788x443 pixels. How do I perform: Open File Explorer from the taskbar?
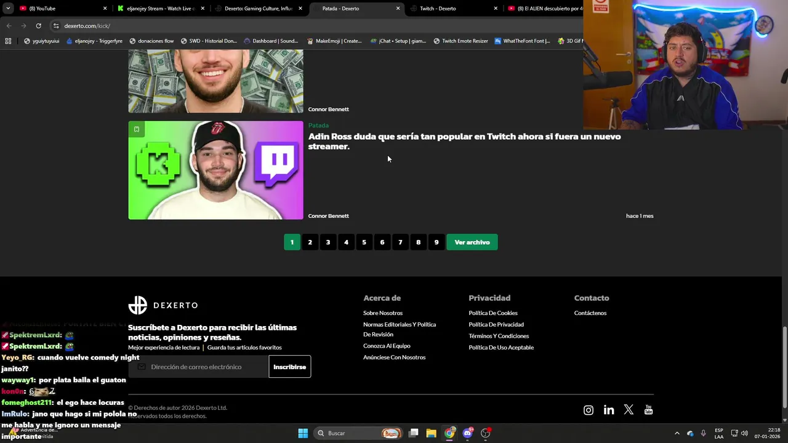(431, 433)
